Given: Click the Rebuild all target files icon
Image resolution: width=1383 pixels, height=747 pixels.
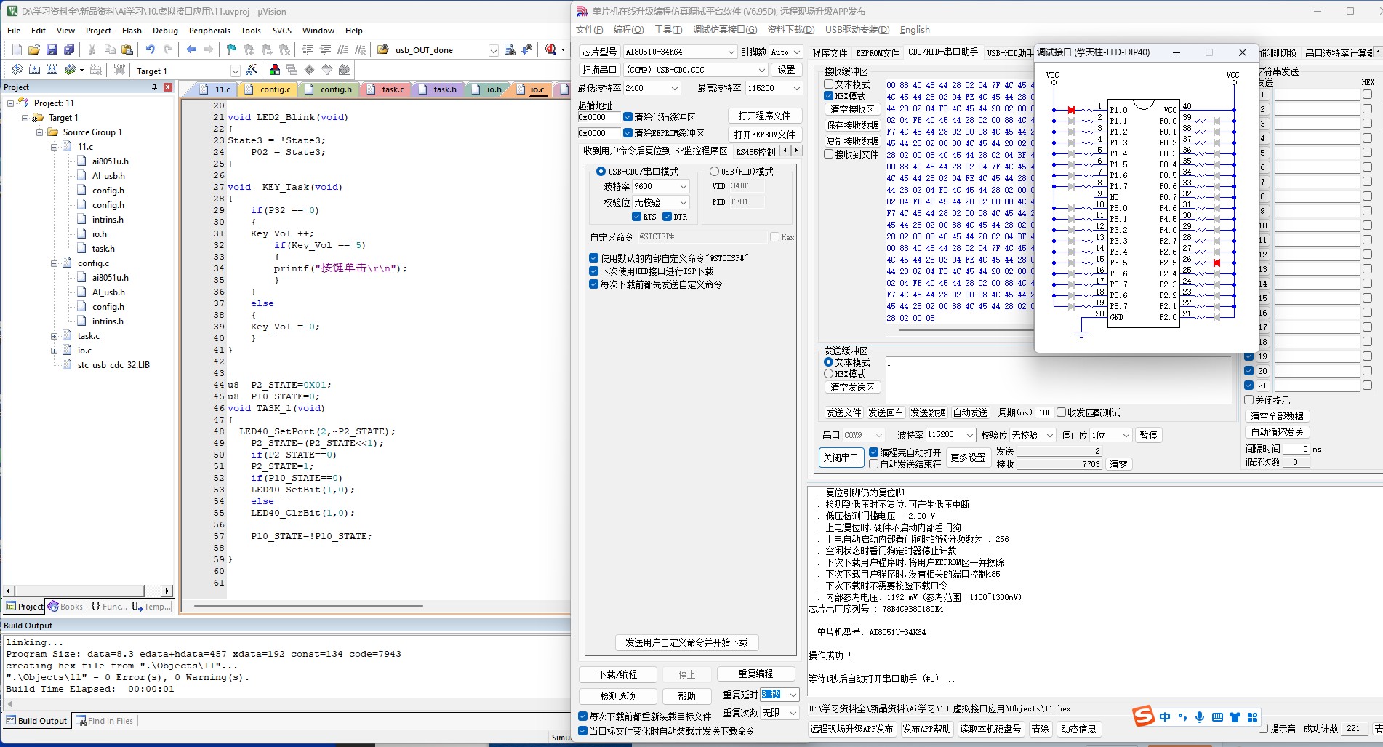Looking at the screenshot, I should click(x=52, y=70).
